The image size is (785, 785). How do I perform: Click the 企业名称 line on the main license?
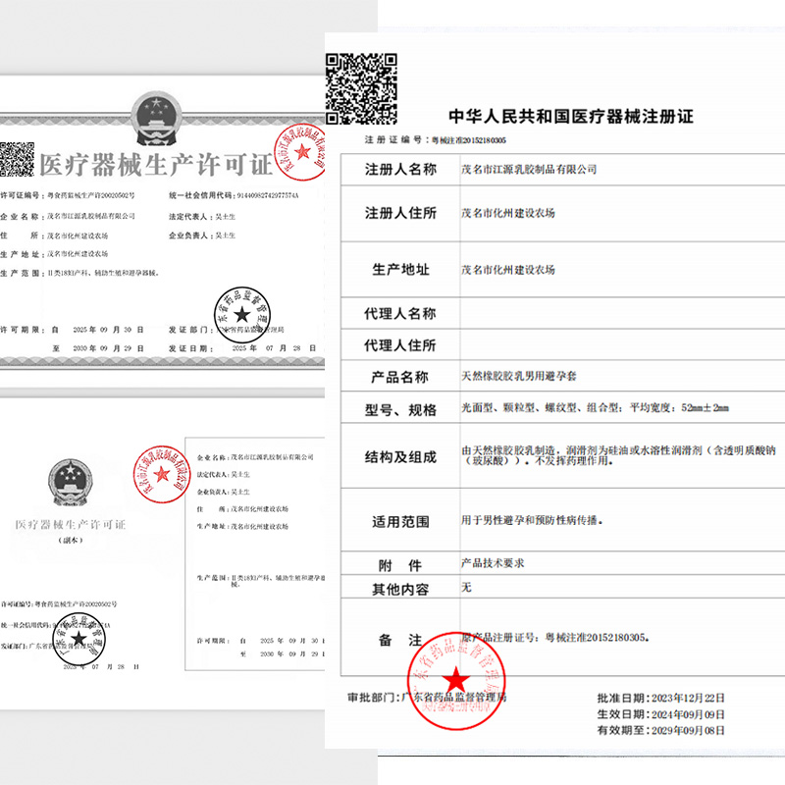tap(67, 216)
